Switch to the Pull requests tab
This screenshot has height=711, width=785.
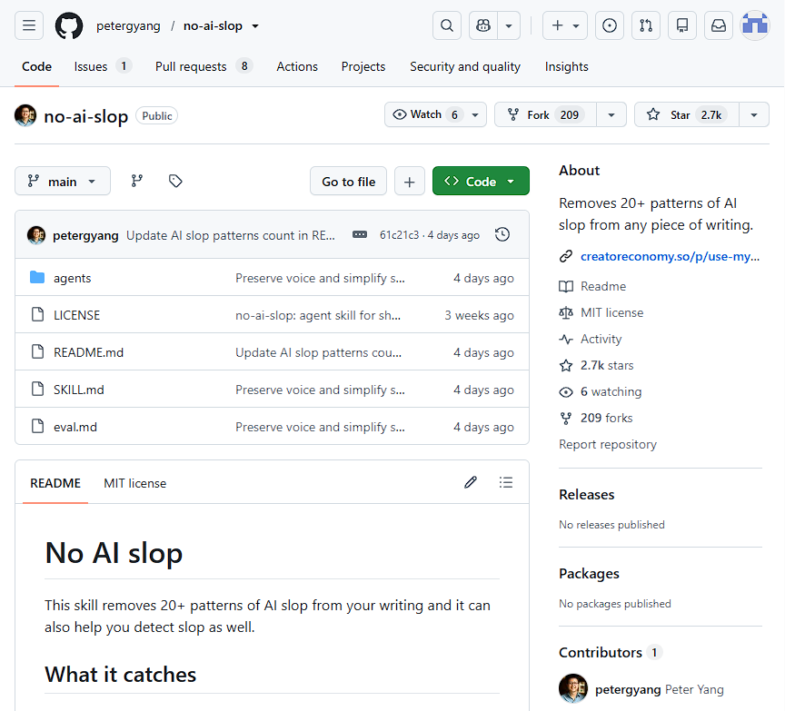click(204, 66)
